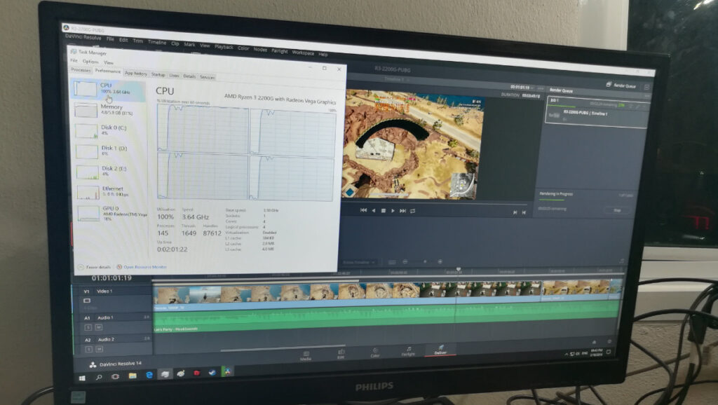Stop the render in progress
The height and width of the screenshot is (405, 718).
coord(617,210)
